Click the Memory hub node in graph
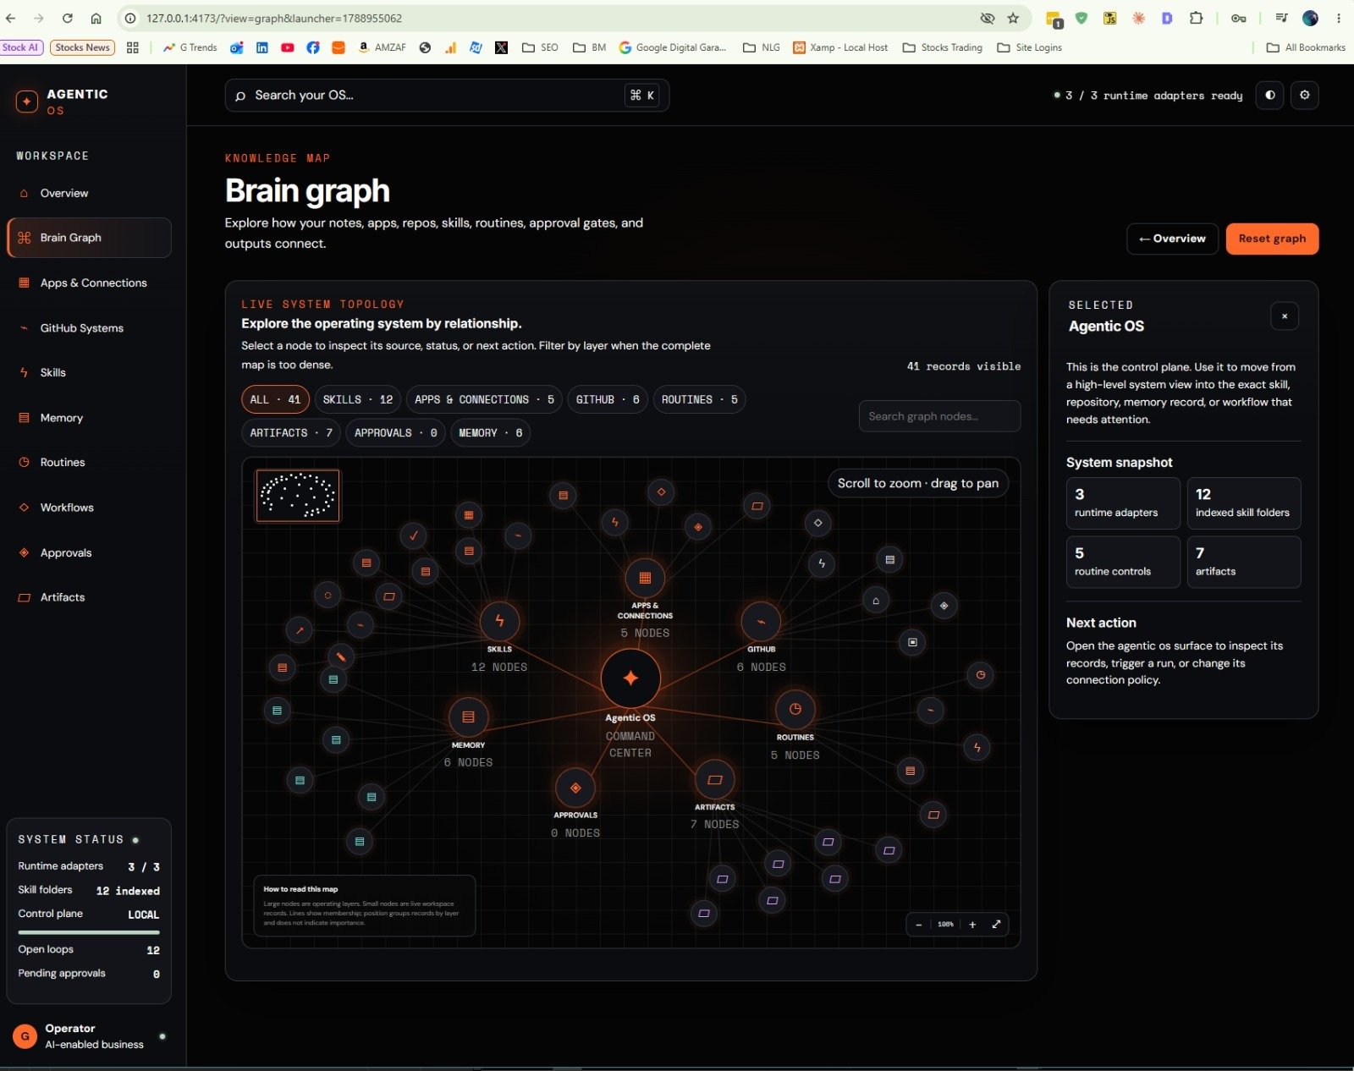The width and height of the screenshot is (1354, 1071). 468,717
